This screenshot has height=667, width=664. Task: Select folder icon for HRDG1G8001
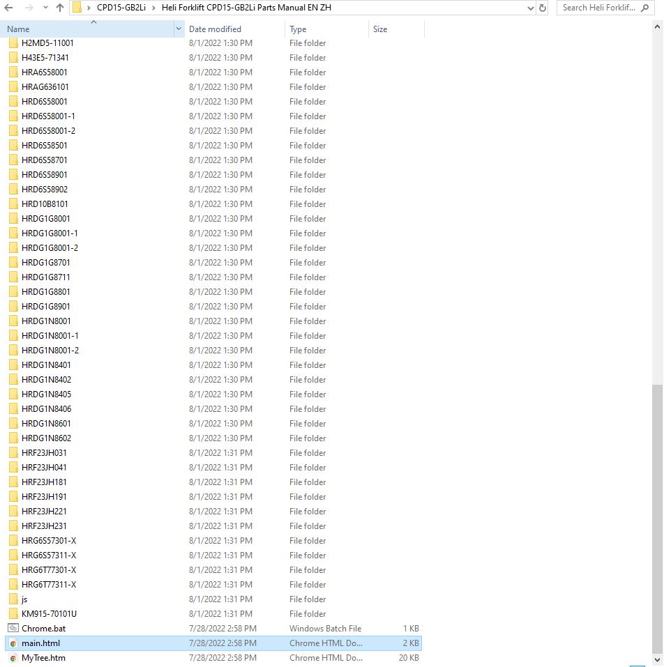pyautogui.click(x=13, y=219)
